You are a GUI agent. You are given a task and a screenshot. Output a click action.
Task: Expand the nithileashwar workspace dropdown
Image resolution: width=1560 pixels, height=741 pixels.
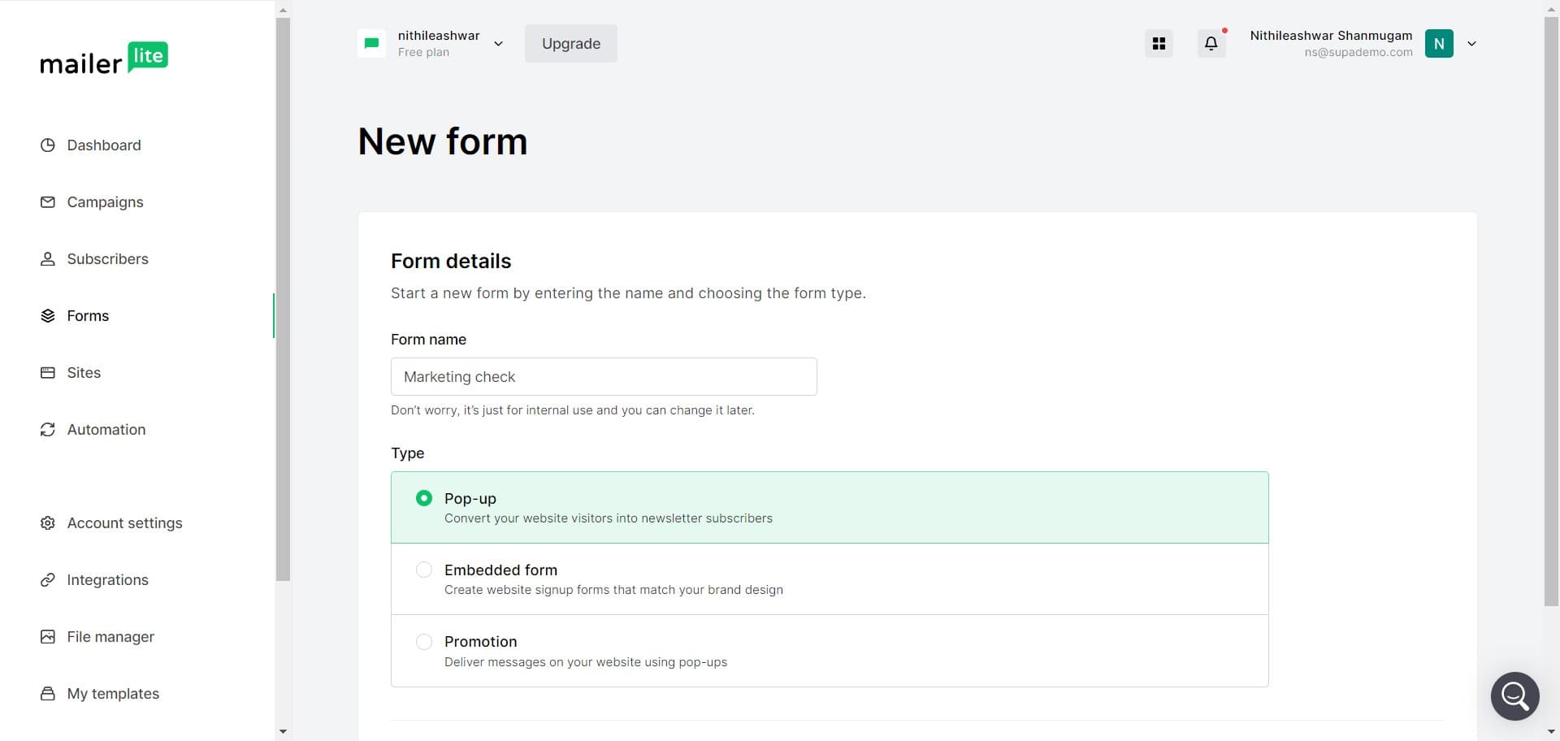pyautogui.click(x=498, y=43)
